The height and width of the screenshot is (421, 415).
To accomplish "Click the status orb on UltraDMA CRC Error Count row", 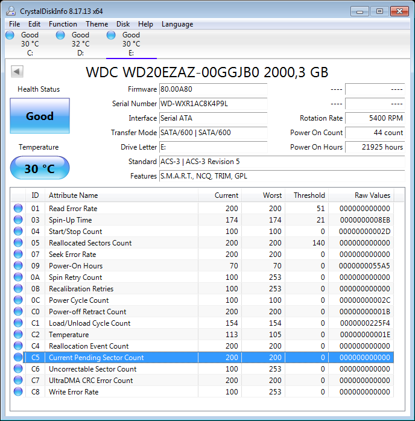I will coord(18,380).
